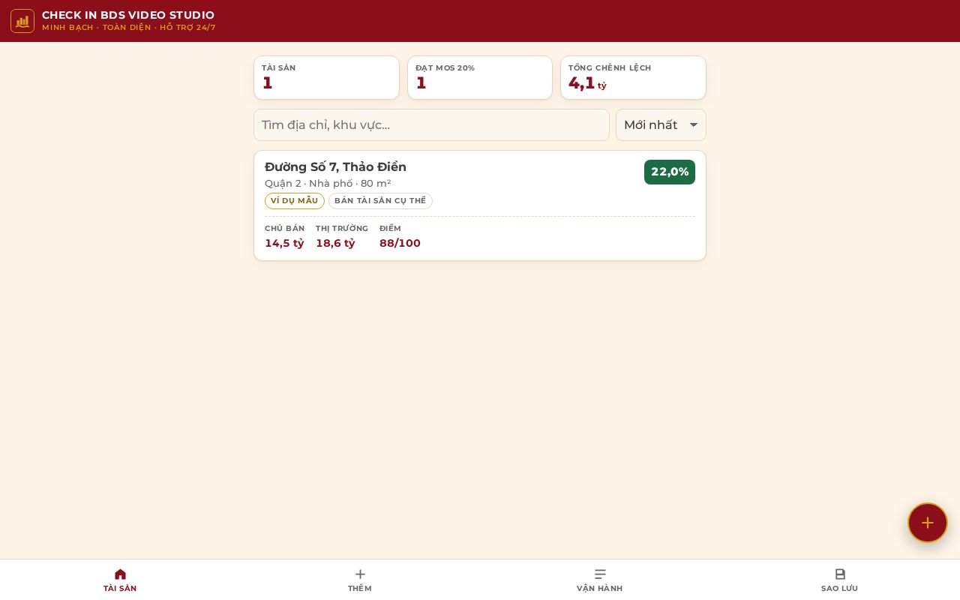Screen dimensions: 960x600
Task: Open the Tài sản home tab
Action: (120, 580)
